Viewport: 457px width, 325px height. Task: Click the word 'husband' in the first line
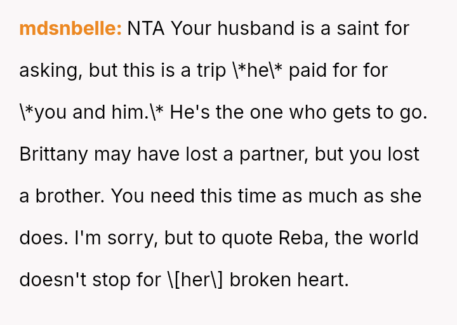pos(256,29)
